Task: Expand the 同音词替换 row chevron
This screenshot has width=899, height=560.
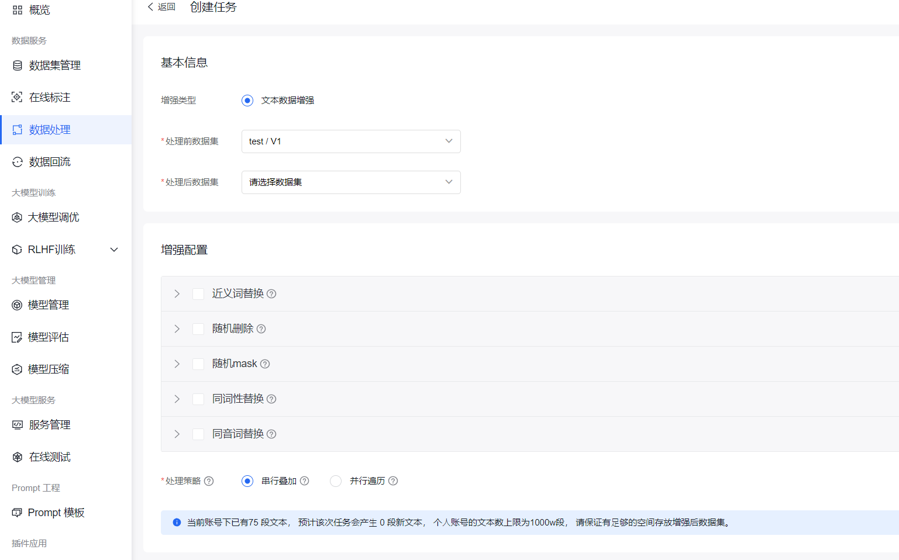Action: pos(177,434)
